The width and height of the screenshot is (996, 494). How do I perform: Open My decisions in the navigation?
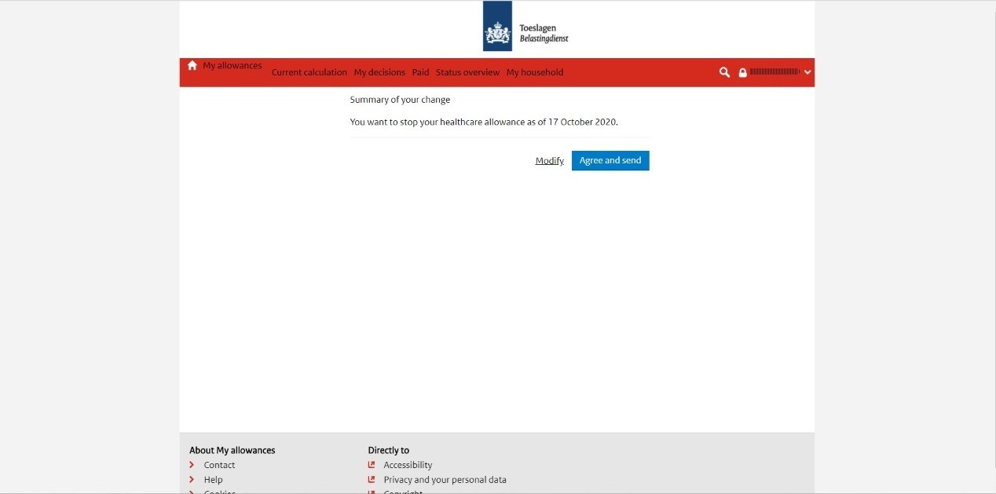pos(379,72)
